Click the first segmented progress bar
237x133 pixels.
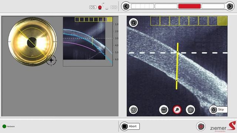point(143,6)
